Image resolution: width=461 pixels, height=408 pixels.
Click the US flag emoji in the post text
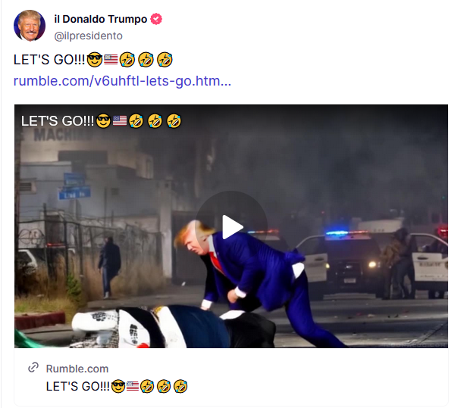pyautogui.click(x=111, y=60)
